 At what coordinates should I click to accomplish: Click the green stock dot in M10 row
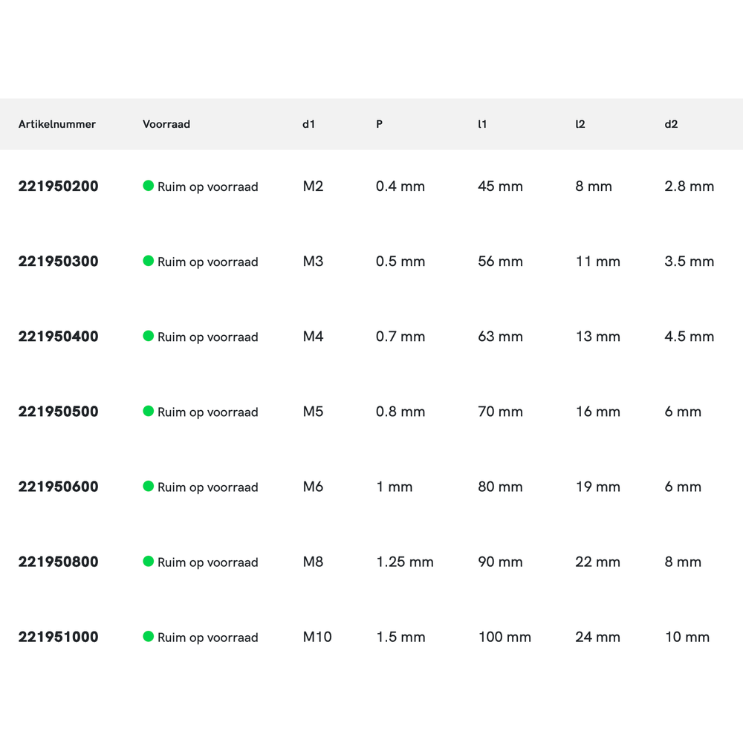click(148, 636)
